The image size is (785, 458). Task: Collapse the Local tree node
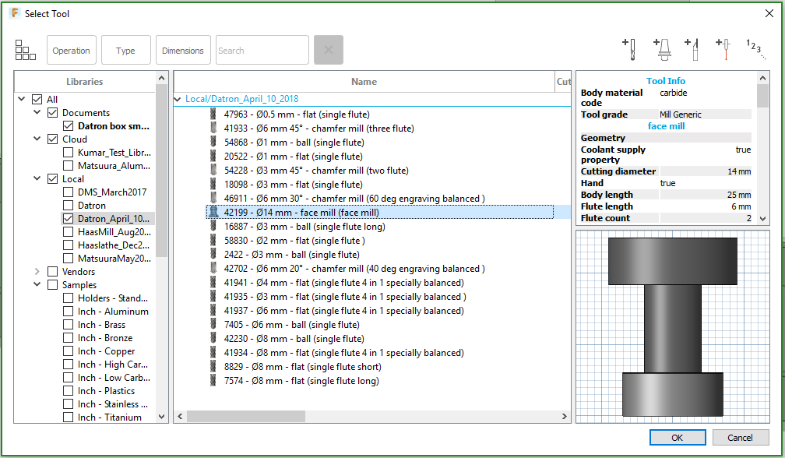[x=37, y=178]
